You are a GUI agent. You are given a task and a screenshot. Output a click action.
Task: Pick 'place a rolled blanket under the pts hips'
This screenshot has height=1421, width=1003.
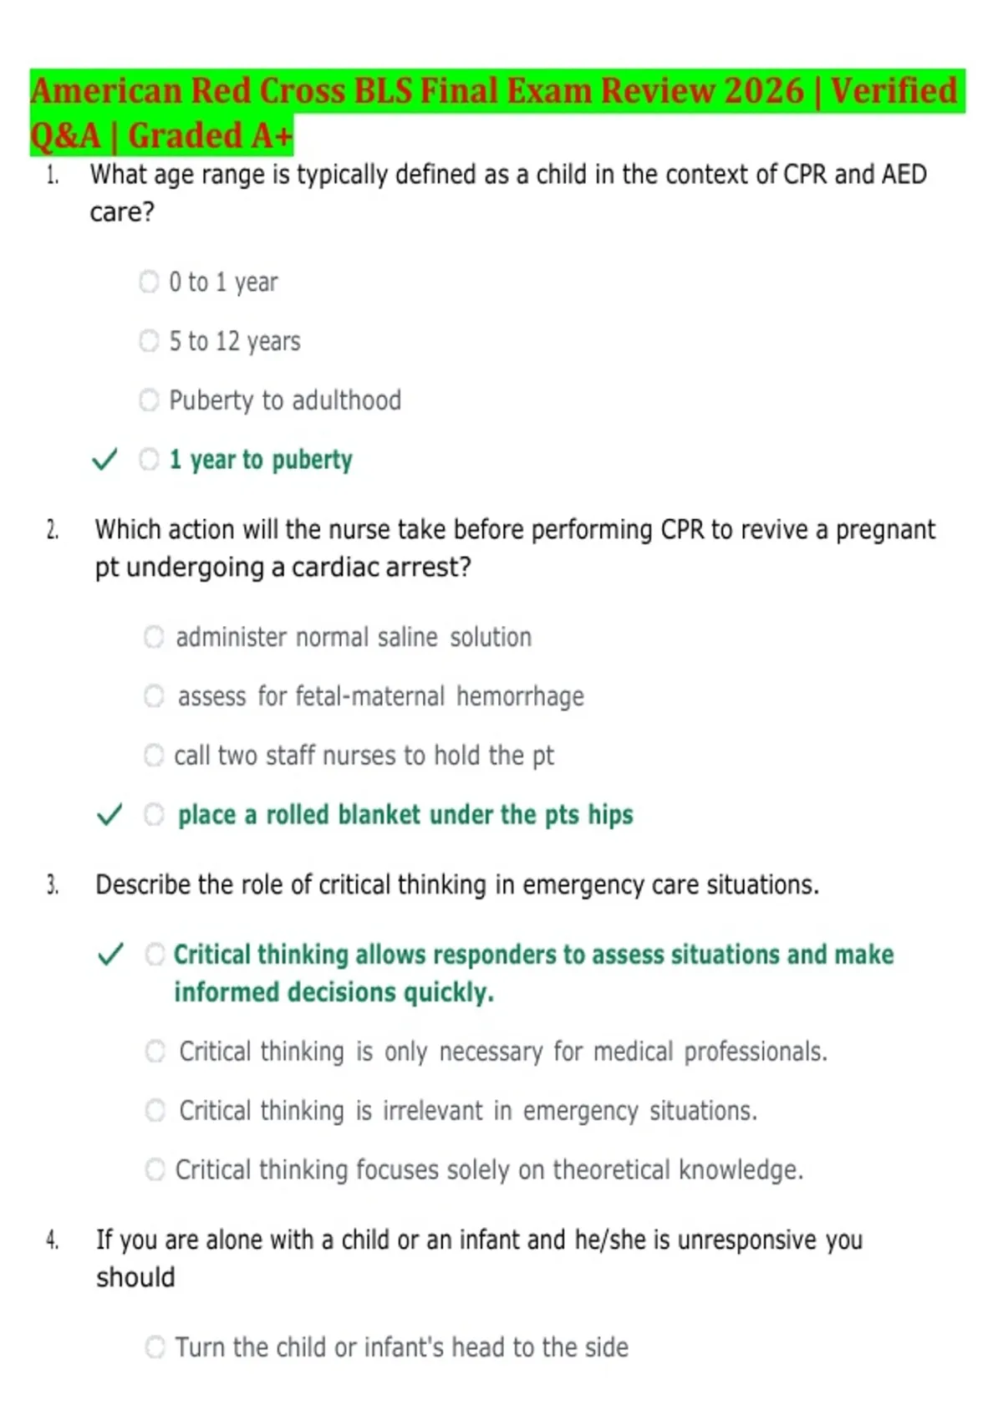click(154, 814)
